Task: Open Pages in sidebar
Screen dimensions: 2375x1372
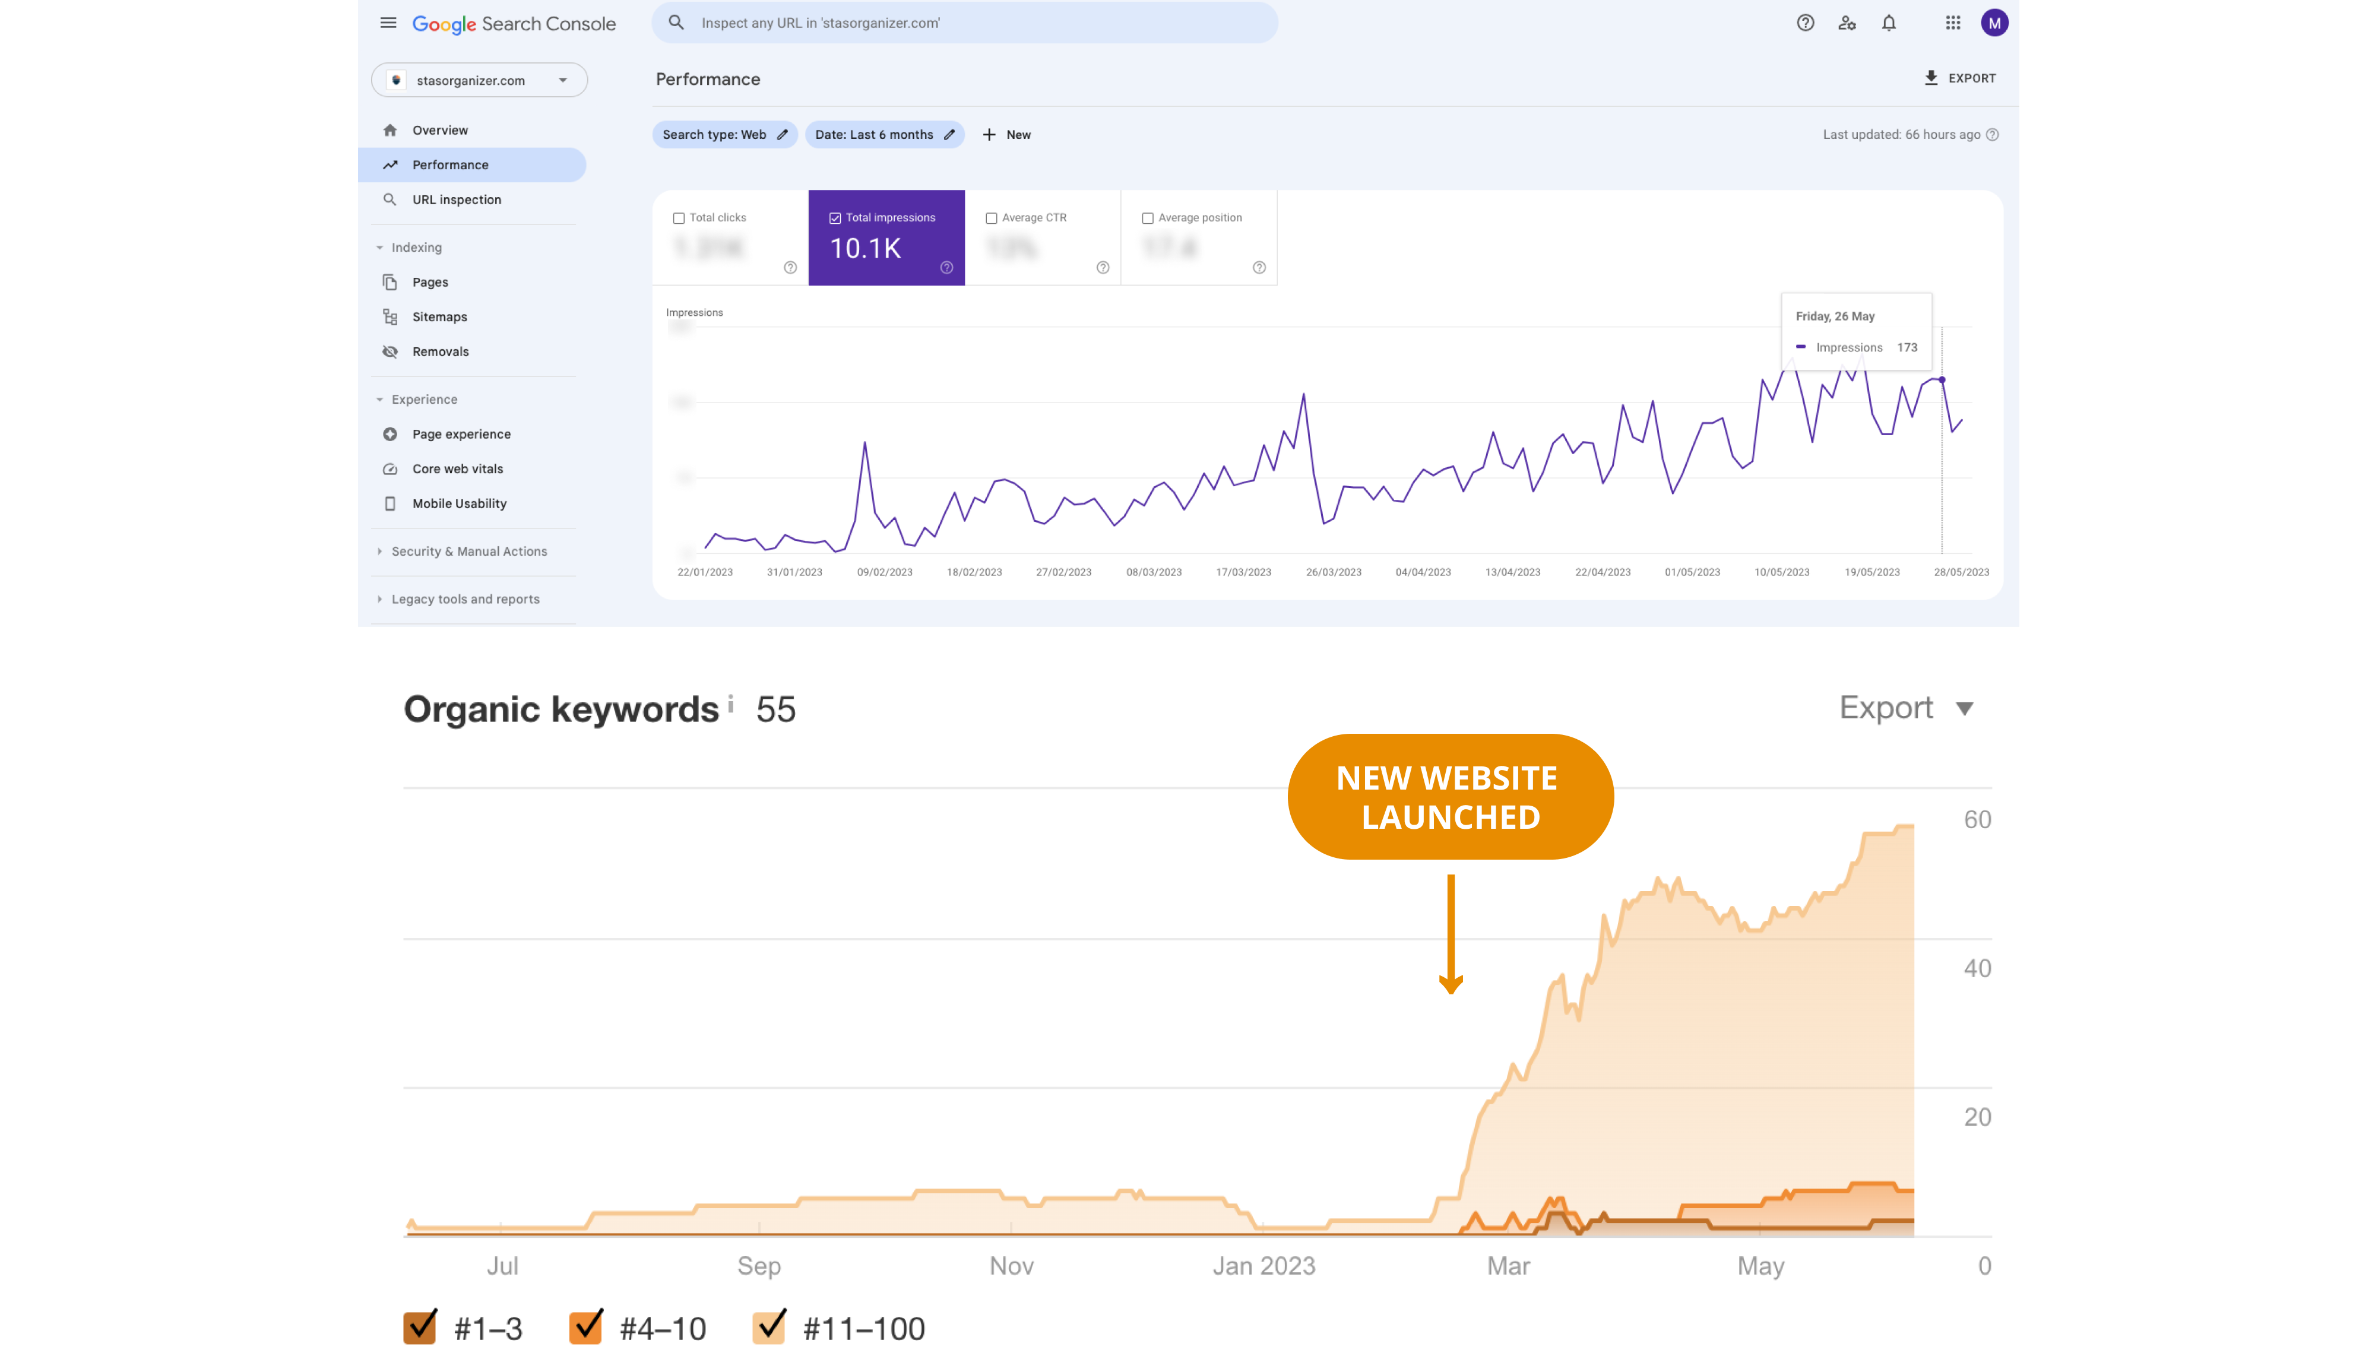Action: click(472, 282)
